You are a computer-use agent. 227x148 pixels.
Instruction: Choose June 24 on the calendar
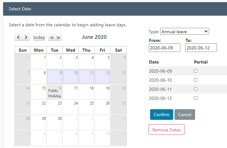pos(71,107)
